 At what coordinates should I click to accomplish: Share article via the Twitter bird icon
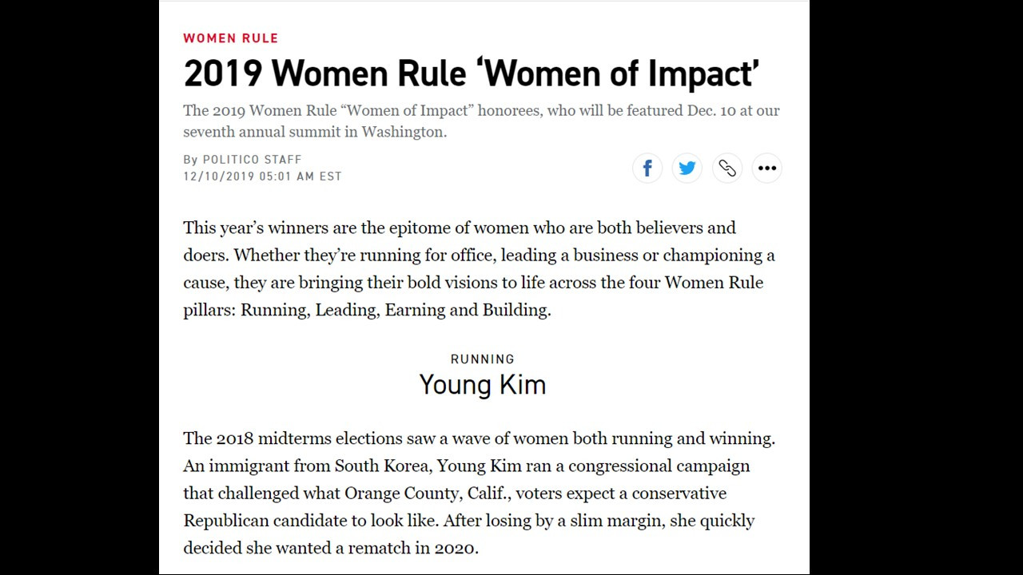[x=687, y=168]
